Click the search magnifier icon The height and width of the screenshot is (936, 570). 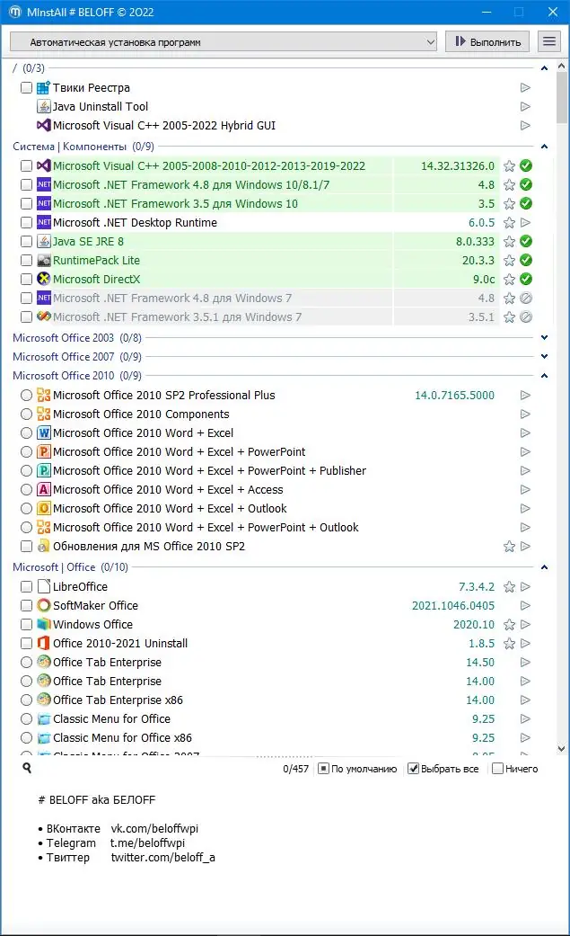(27, 768)
